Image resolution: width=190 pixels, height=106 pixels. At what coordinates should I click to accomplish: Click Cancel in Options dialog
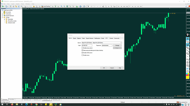112,68
